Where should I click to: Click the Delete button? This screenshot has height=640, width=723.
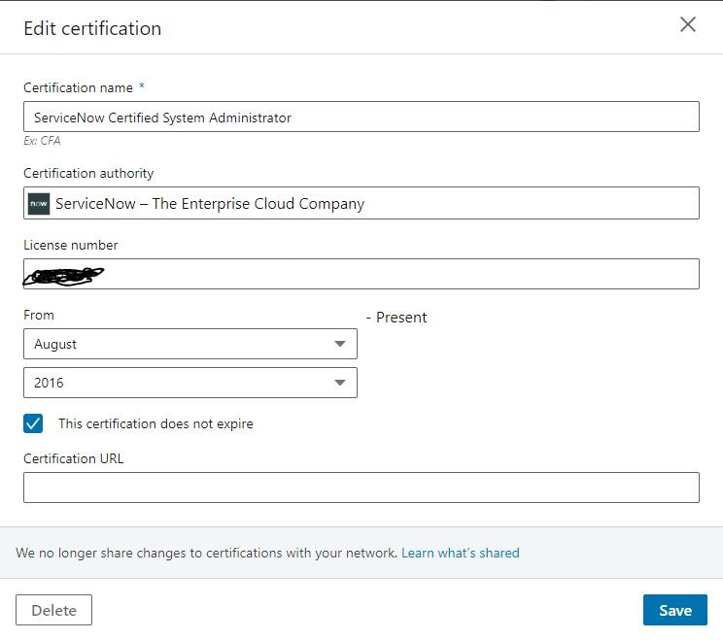[x=54, y=610]
